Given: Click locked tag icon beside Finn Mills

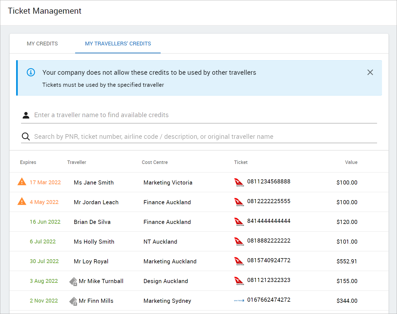Looking at the screenshot, I should (x=73, y=301).
